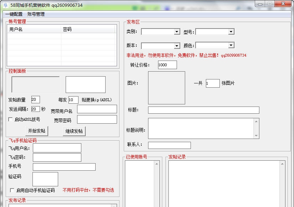Minimize the window
This screenshot has width=294, height=207.
(260, 4)
